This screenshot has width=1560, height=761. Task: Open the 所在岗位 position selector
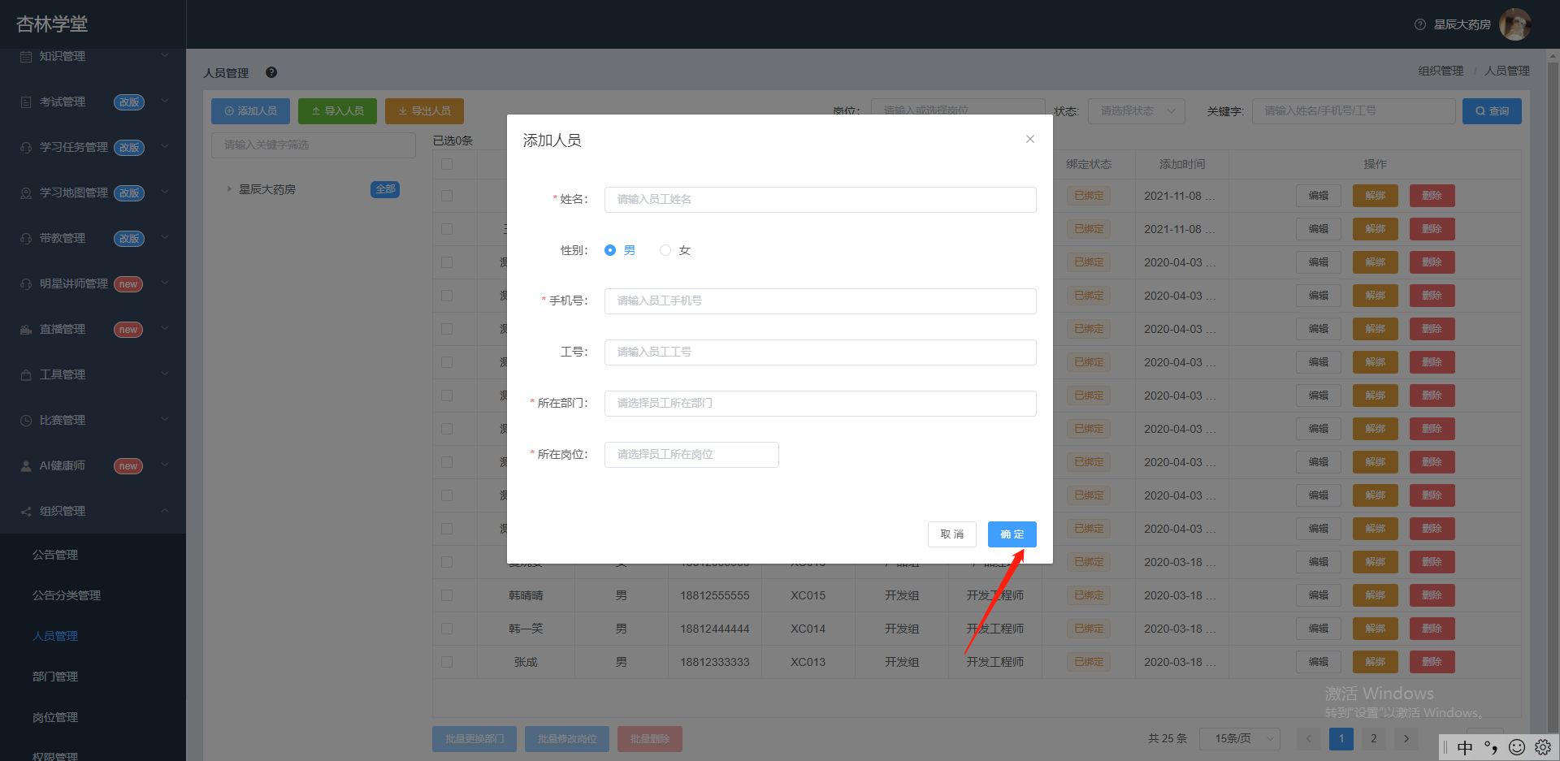pyautogui.click(x=691, y=455)
